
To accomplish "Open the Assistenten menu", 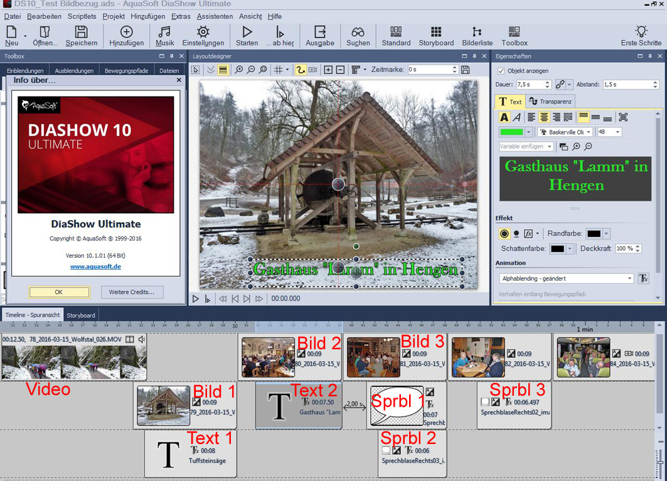I will click(x=215, y=16).
